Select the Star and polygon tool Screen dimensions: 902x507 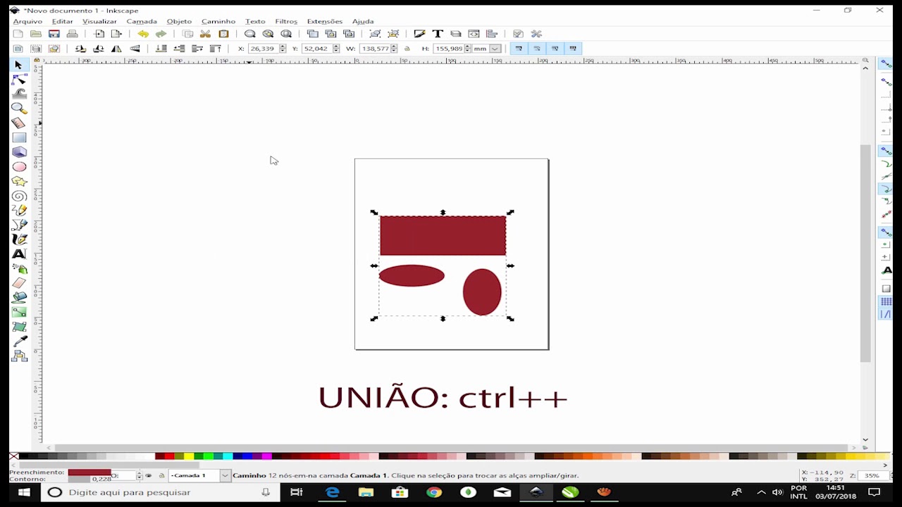19,182
